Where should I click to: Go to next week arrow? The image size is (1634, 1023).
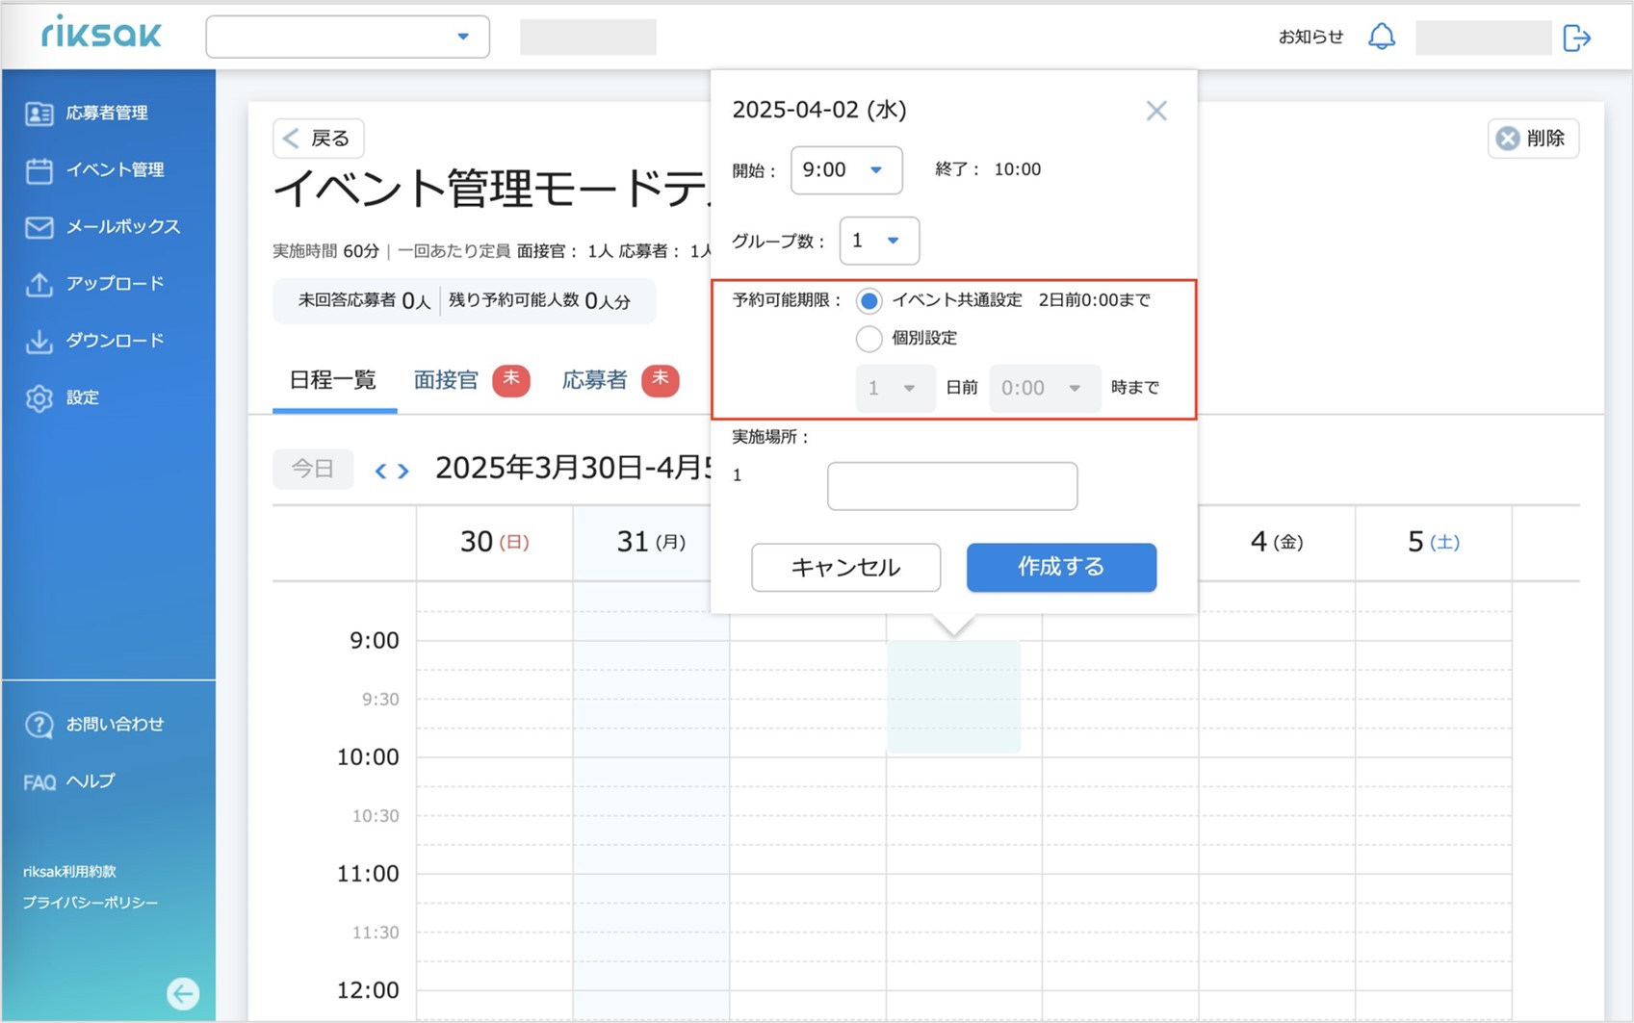403,471
